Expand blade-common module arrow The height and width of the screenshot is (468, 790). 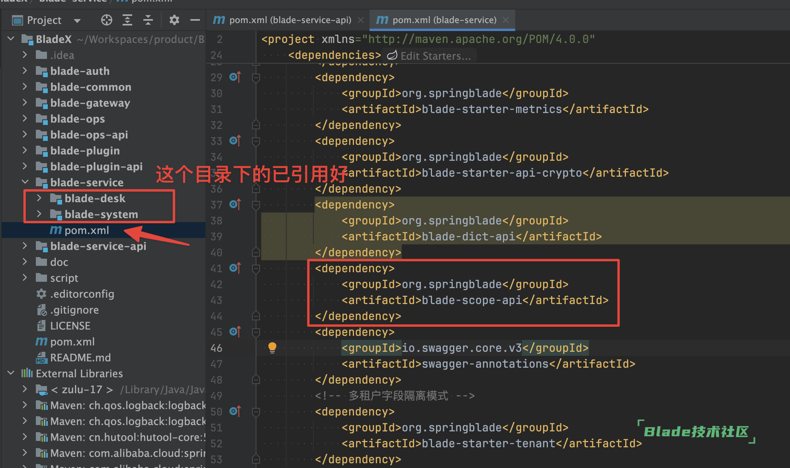25,87
